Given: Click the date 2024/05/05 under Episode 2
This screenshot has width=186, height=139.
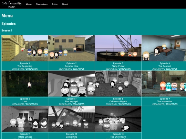Looking at the screenshot, I should tap(65, 69).
